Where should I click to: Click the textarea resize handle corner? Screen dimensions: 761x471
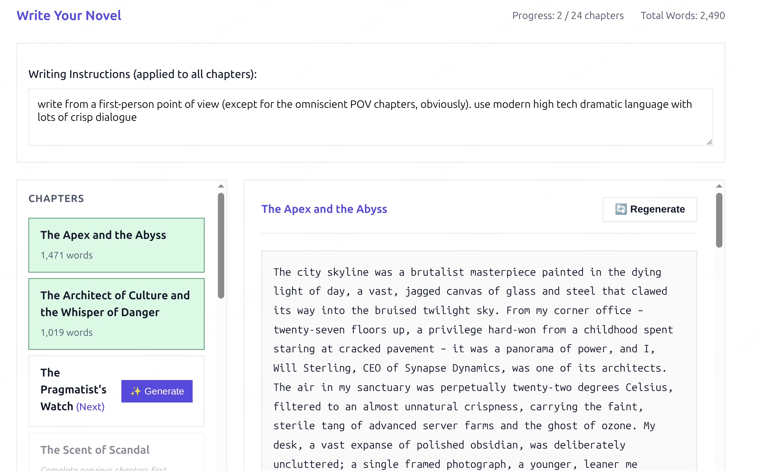click(x=709, y=142)
